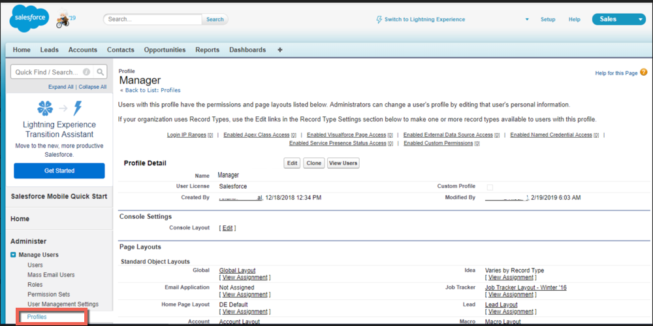
Task: Select User Management Settings in sidebar
Action: (x=63, y=304)
